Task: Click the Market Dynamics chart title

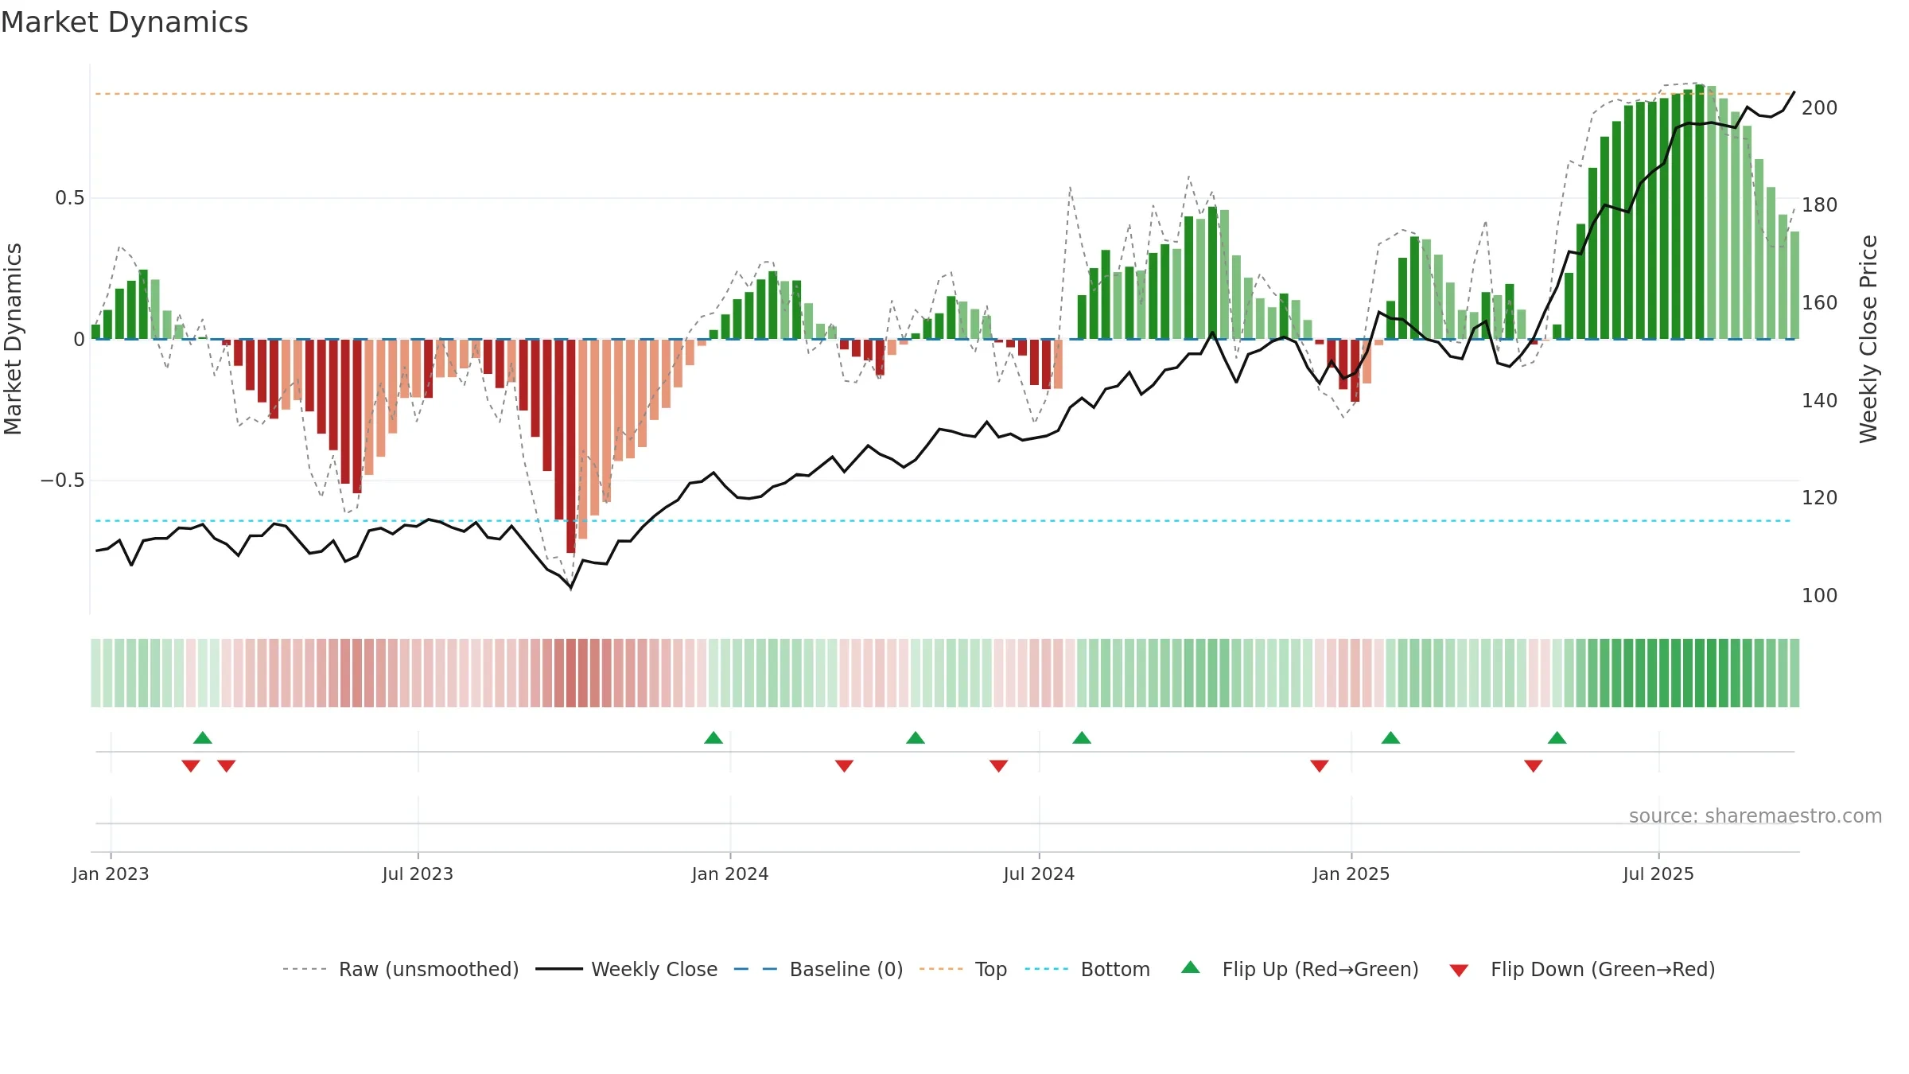Action: [x=124, y=22]
